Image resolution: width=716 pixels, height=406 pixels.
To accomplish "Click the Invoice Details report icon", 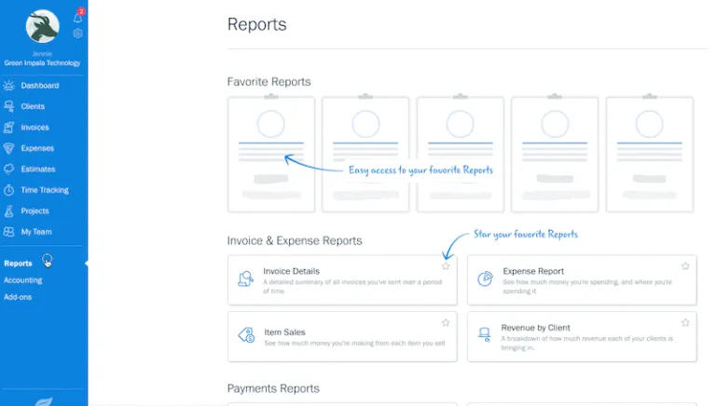I will (246, 278).
